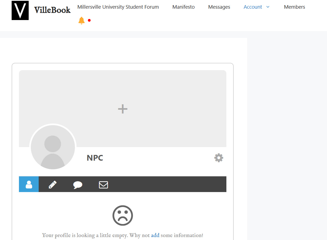The height and width of the screenshot is (240, 327).
Task: Open the notification bell icon
Action: tap(81, 20)
